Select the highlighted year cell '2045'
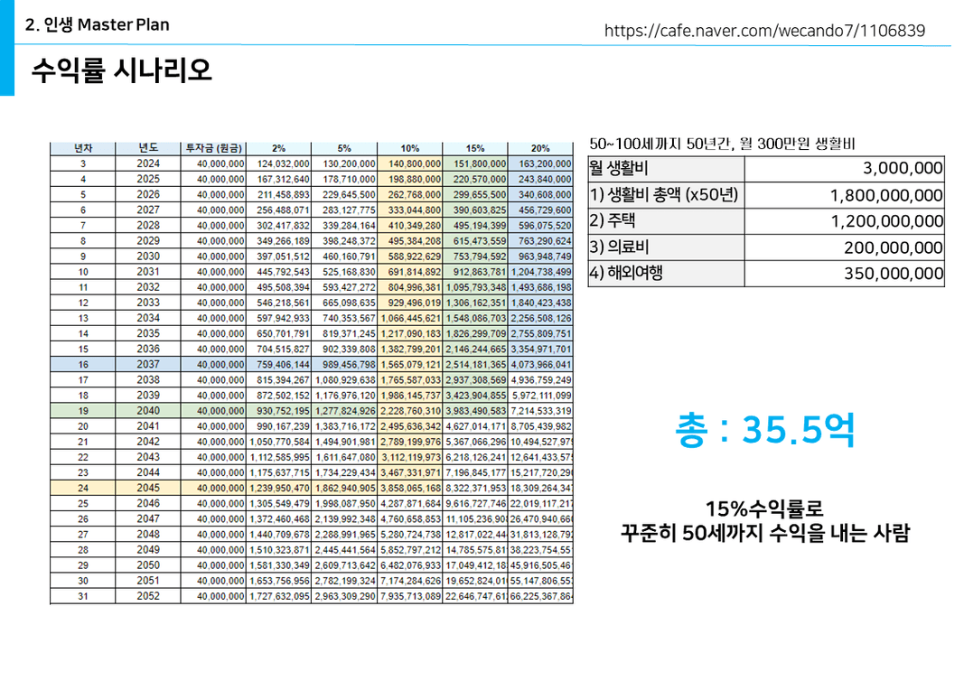Viewport: 964px width, 681px height. (x=148, y=488)
